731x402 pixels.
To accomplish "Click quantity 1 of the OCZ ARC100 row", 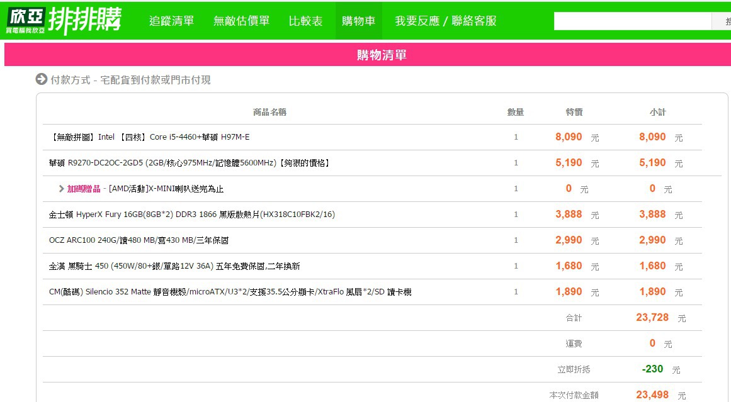I will pos(516,240).
